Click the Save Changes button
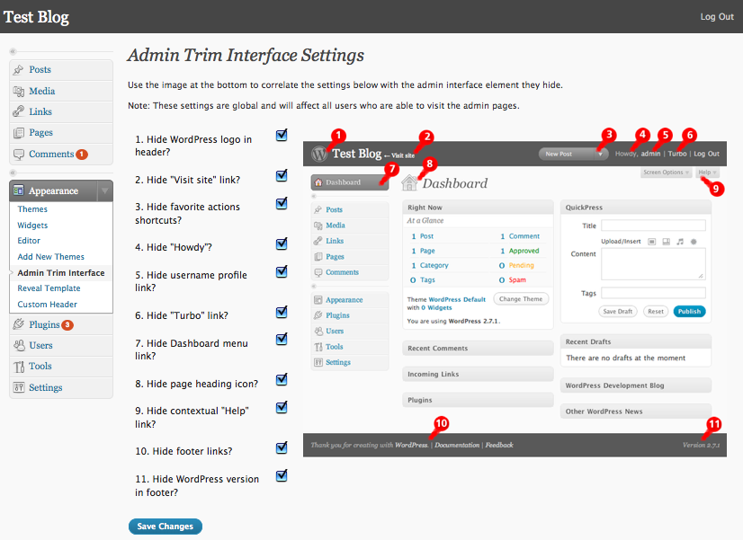The width and height of the screenshot is (743, 540). pyautogui.click(x=166, y=527)
